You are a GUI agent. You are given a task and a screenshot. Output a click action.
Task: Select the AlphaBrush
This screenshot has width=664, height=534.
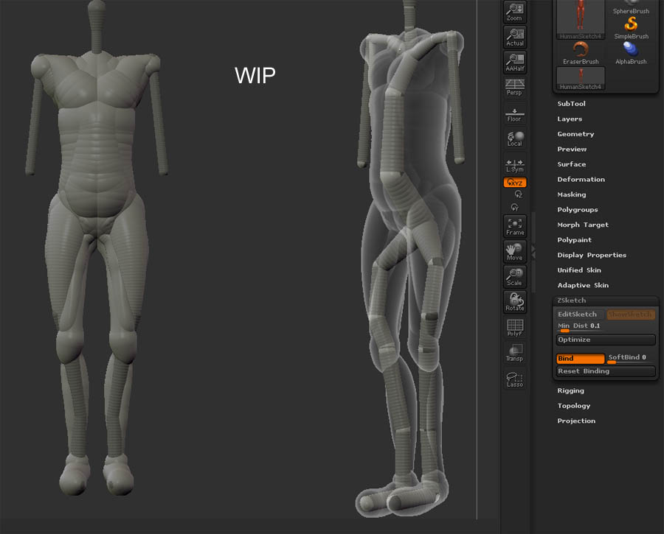point(631,49)
